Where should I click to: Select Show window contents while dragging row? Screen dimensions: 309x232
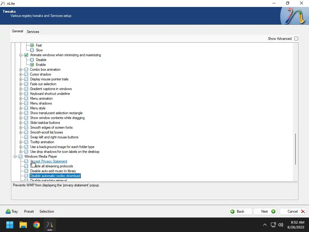click(x=57, y=118)
